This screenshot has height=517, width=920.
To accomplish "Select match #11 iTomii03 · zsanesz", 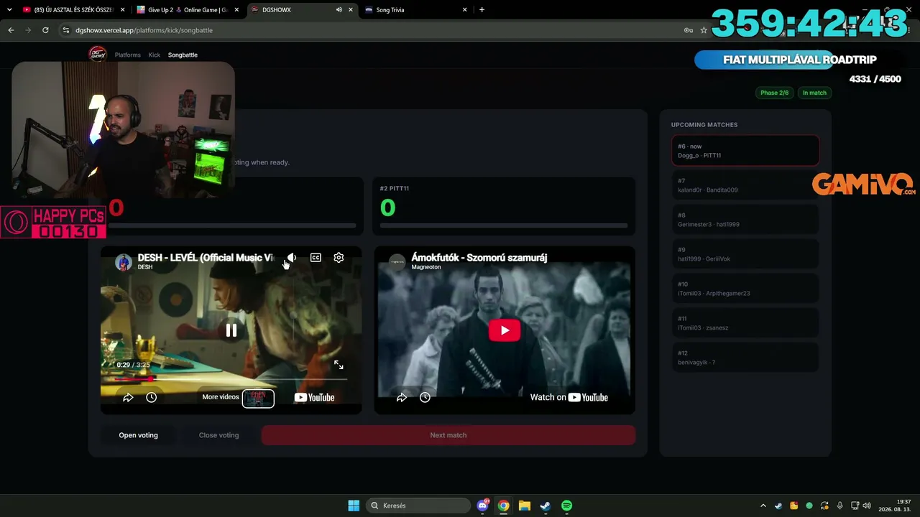I will (745, 323).
